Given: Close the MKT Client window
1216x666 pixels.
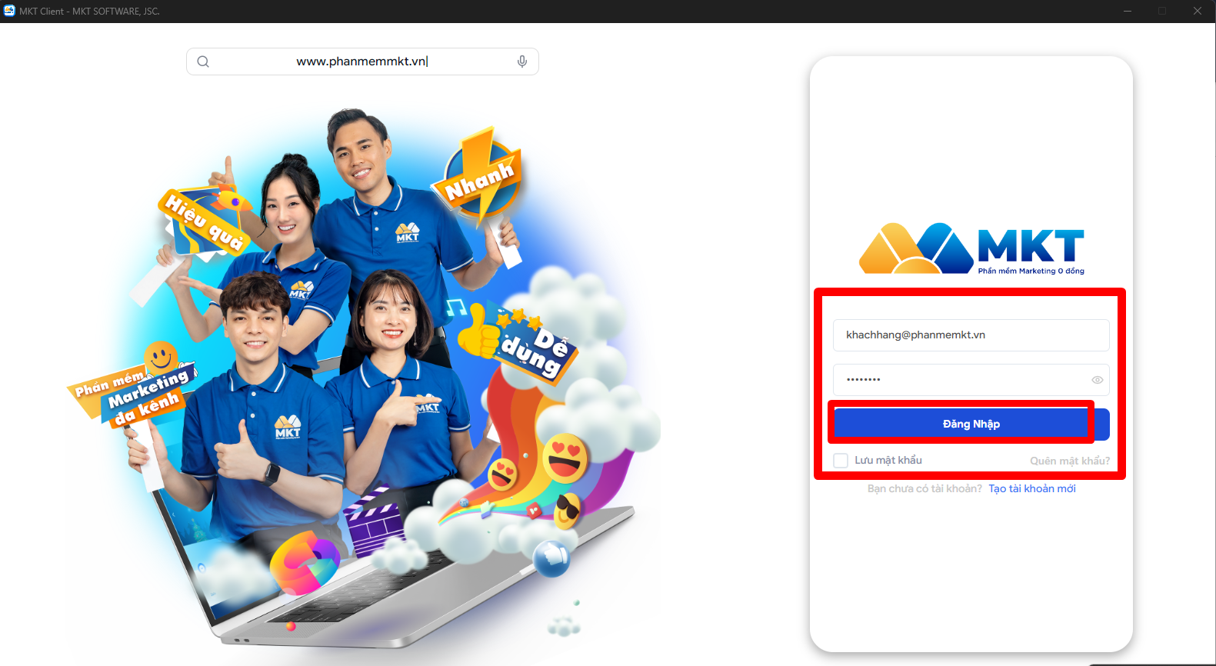Looking at the screenshot, I should point(1198,11).
